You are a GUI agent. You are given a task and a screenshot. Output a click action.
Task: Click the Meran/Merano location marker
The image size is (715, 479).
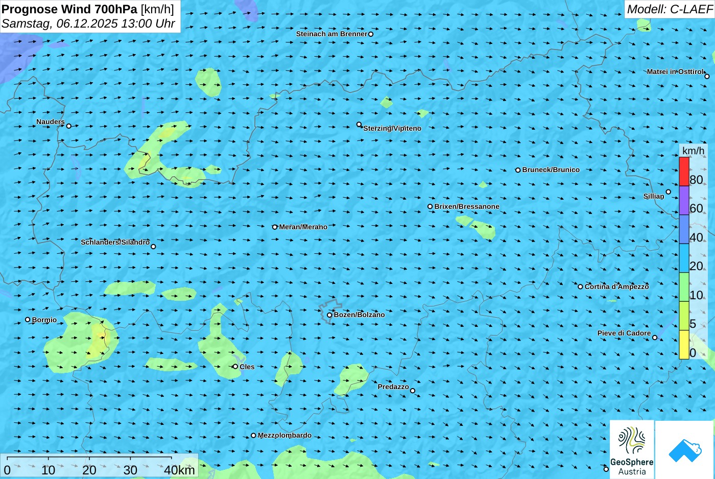275,227
